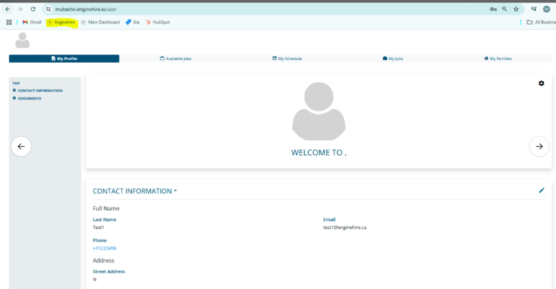This screenshot has width=556, height=289.
Task: Open site information icon in address bar
Action: (x=49, y=9)
